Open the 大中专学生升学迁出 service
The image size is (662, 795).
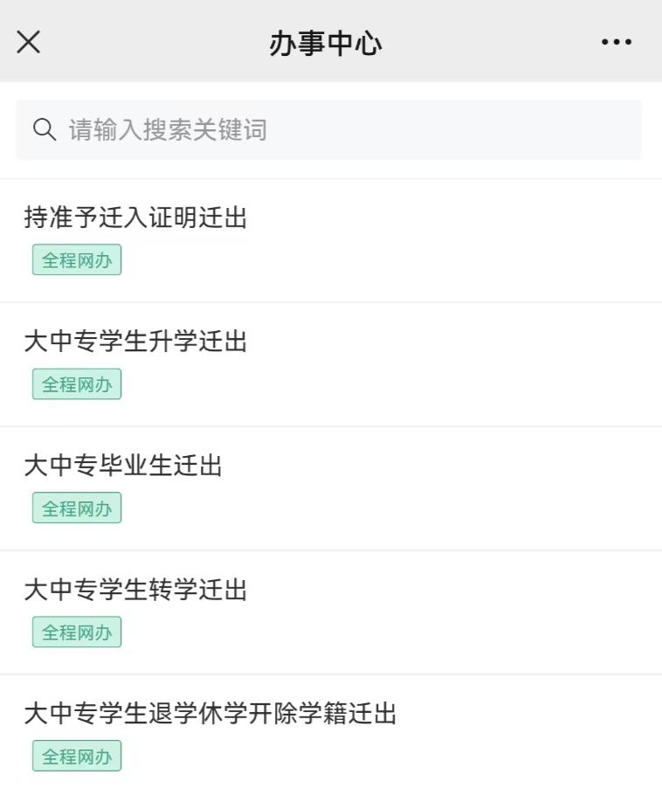(x=134, y=342)
